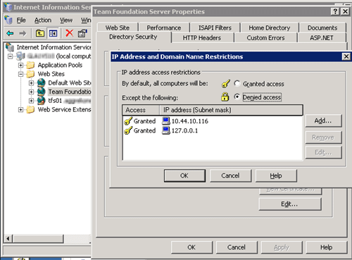
Task: Toggle the Show/Hide Console Tree icon
Action: tap(53, 33)
